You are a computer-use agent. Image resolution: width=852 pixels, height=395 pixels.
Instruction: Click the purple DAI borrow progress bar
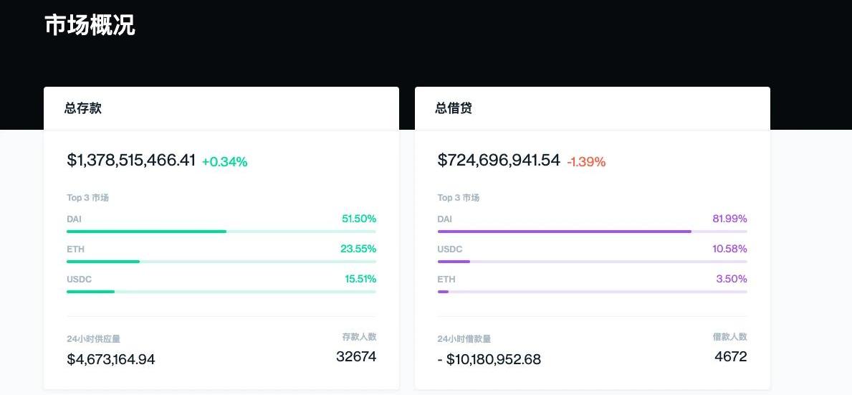coord(564,232)
